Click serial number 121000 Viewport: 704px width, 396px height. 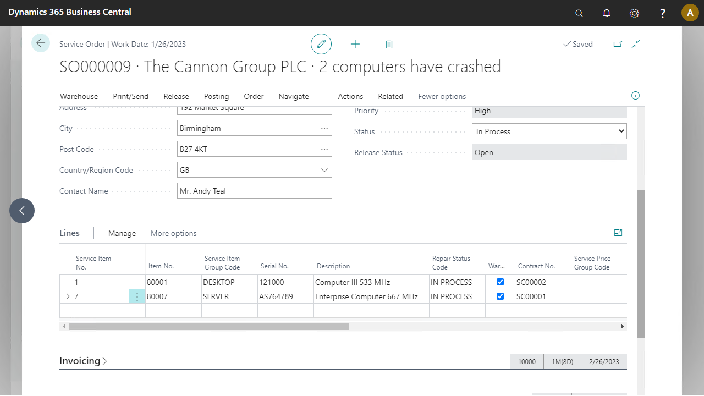click(285, 282)
